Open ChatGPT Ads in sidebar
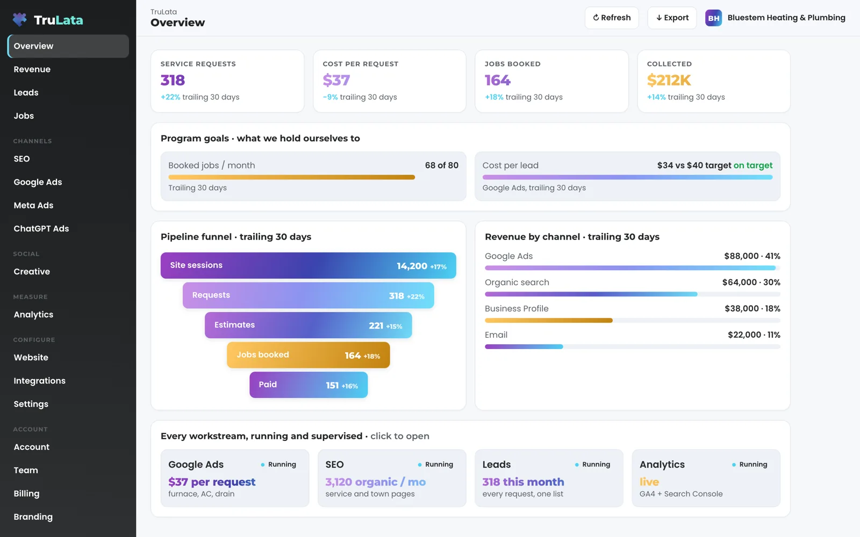The width and height of the screenshot is (860, 537). click(68, 228)
